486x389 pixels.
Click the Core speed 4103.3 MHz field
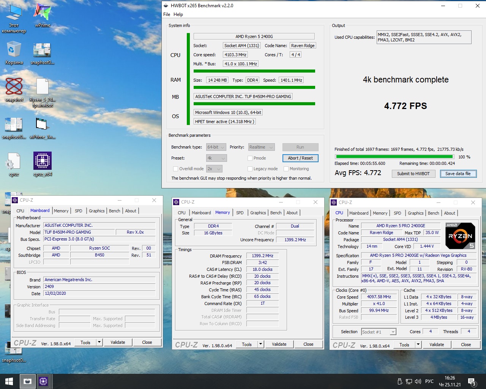click(235, 55)
